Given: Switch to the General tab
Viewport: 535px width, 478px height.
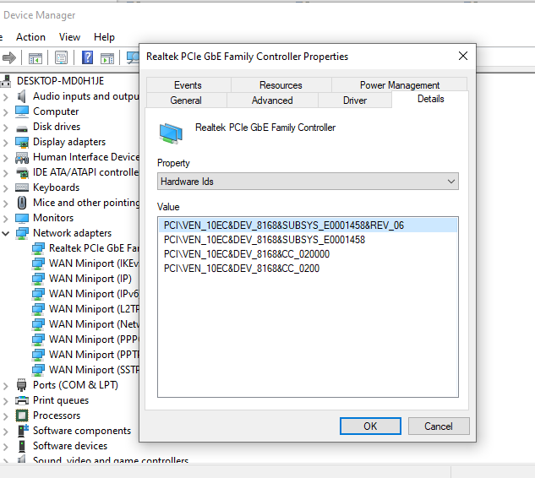Looking at the screenshot, I should [186, 100].
